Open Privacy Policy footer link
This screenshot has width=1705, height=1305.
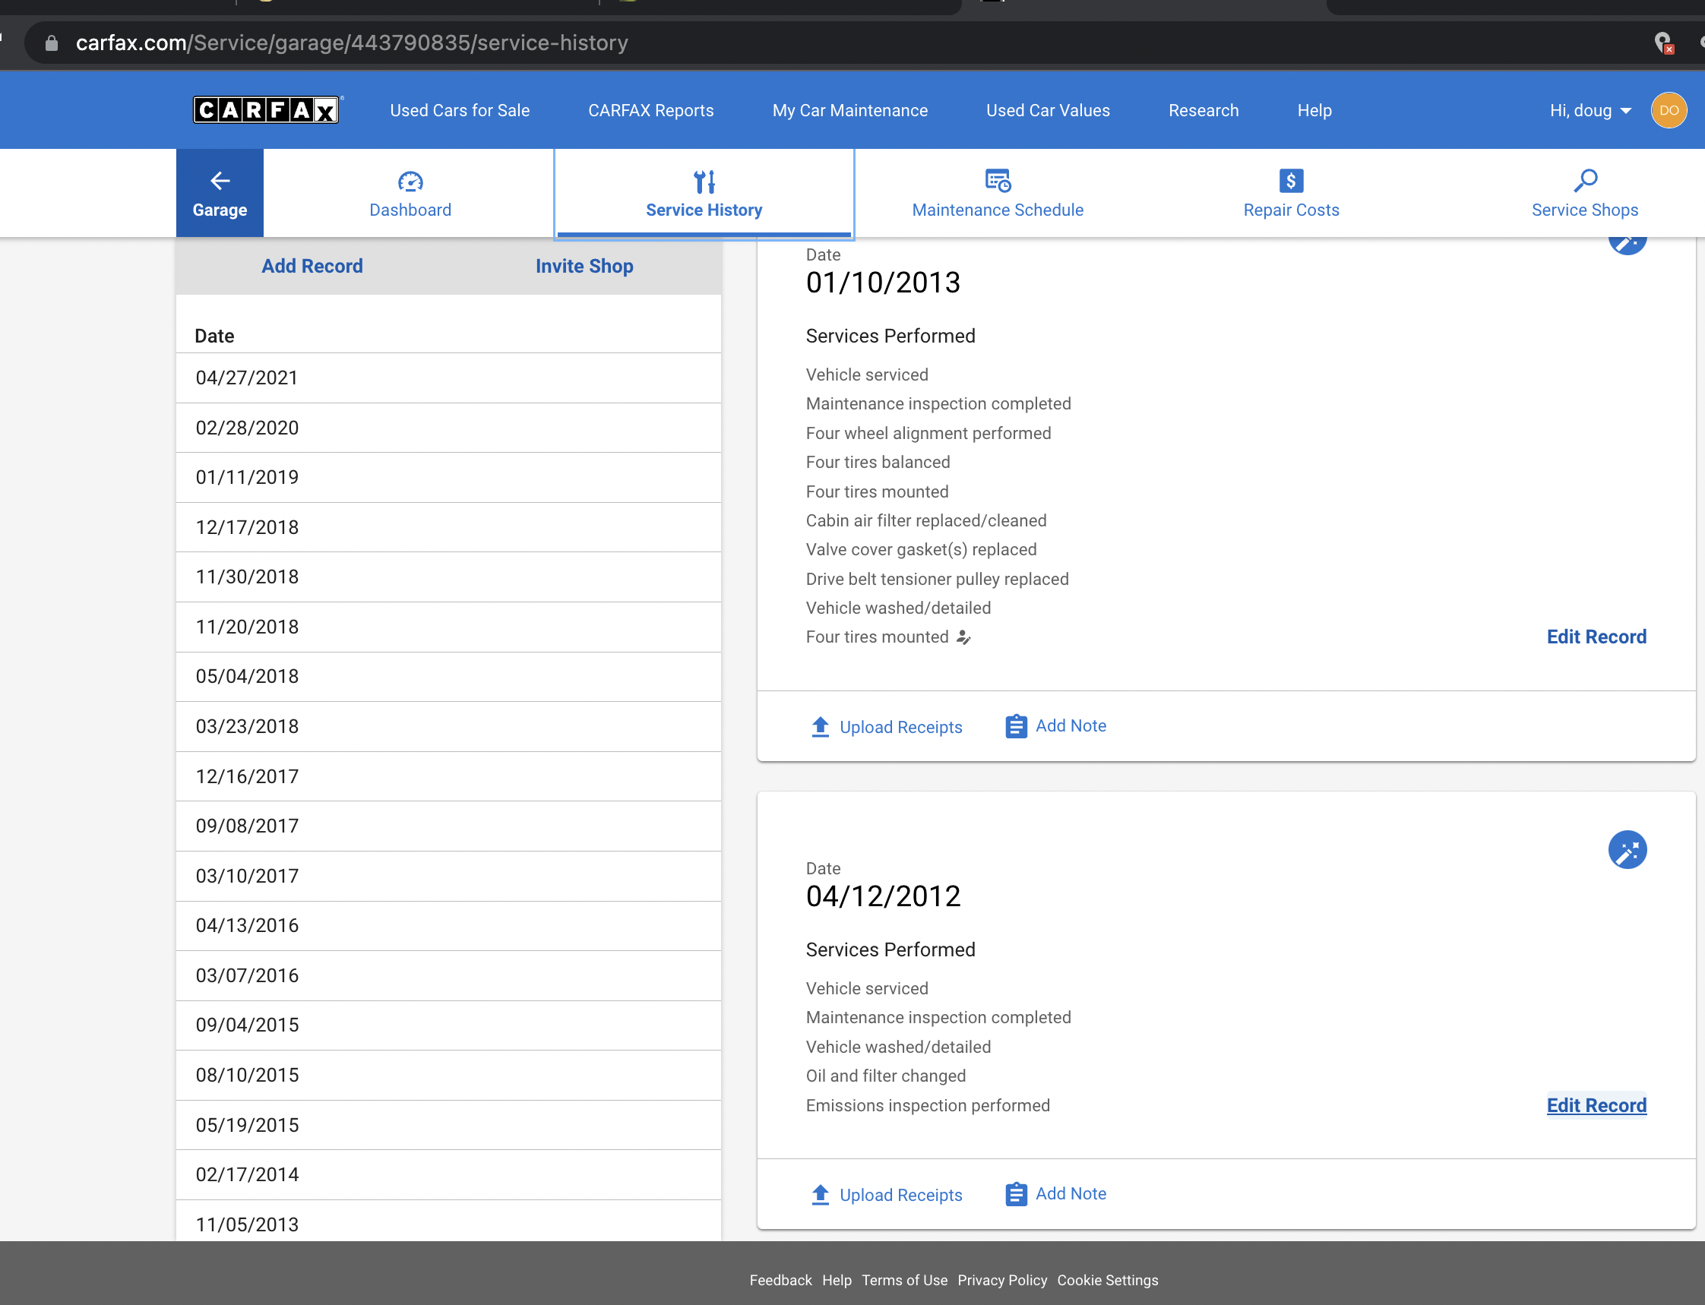tap(1002, 1280)
